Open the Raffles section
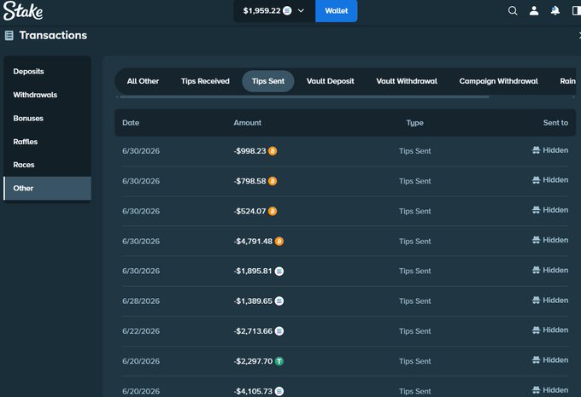 pos(47,142)
